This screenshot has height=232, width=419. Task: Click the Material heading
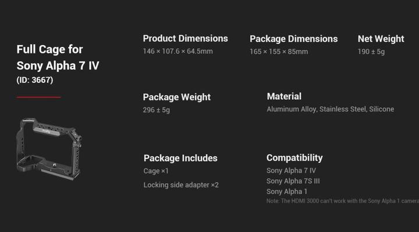click(284, 96)
